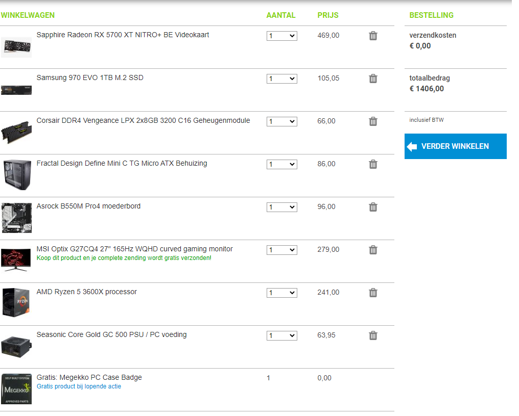The height and width of the screenshot is (416, 519).
Task: Click the MSI Optix monitor thumbnail
Action: (x=16, y=260)
